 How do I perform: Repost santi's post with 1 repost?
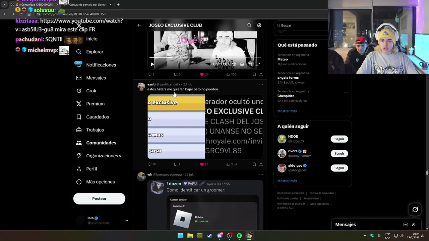[x=177, y=164]
